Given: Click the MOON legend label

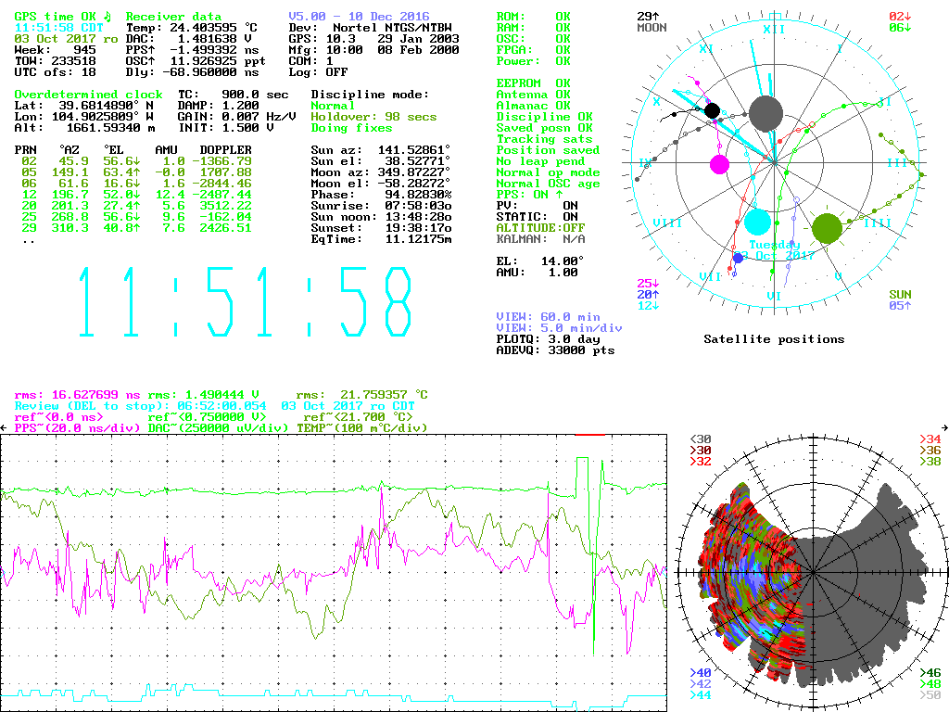Looking at the screenshot, I should [652, 28].
